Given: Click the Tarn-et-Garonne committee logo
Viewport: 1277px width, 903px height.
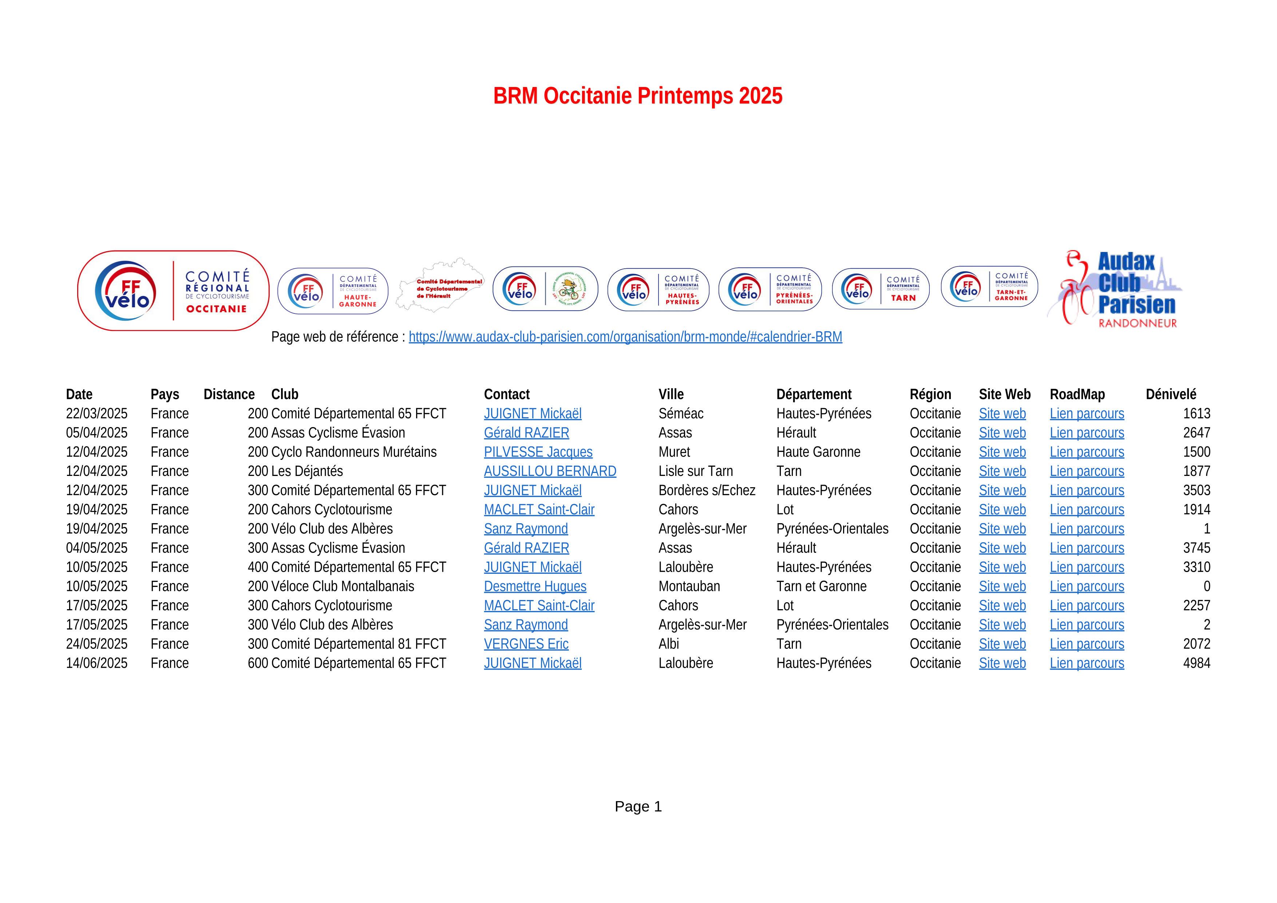Looking at the screenshot, I should click(x=989, y=287).
